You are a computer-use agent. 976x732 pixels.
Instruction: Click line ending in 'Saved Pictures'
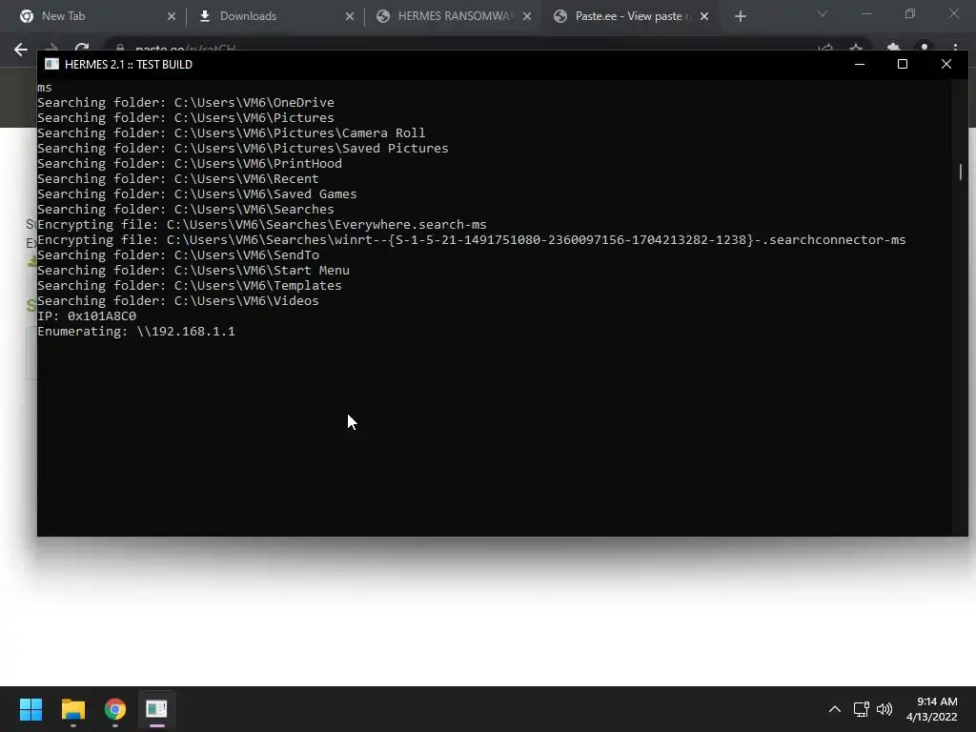click(x=243, y=148)
